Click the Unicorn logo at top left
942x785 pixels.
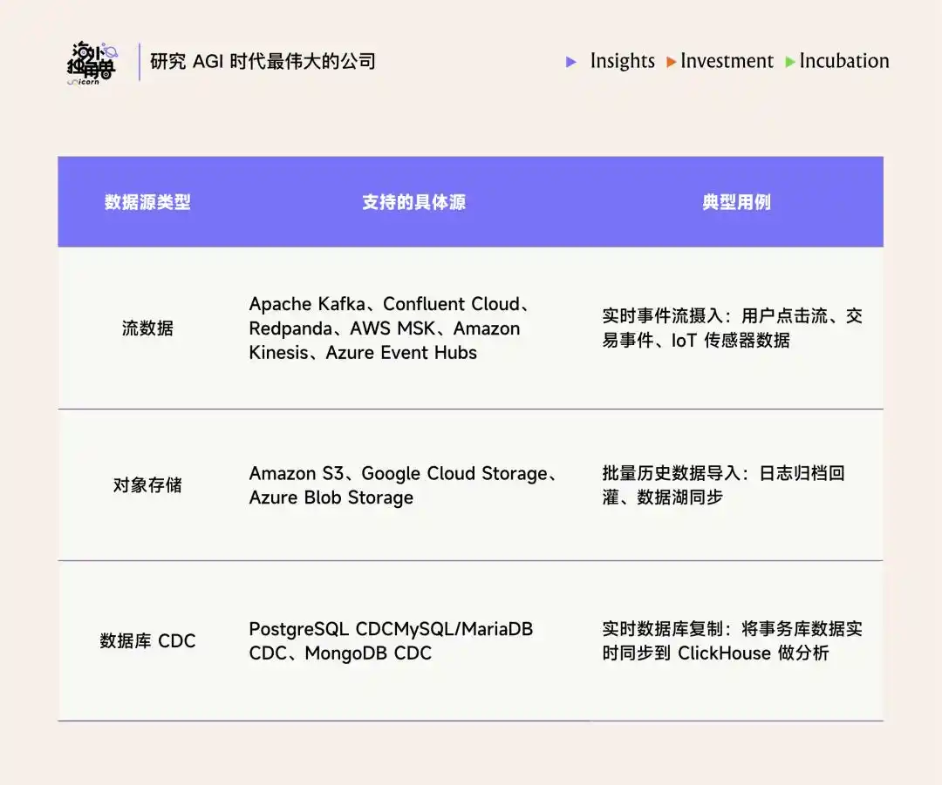(92, 63)
